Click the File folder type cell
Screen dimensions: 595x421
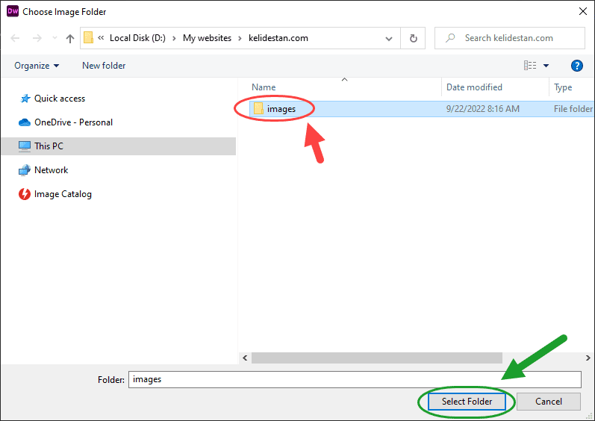pyautogui.click(x=573, y=109)
